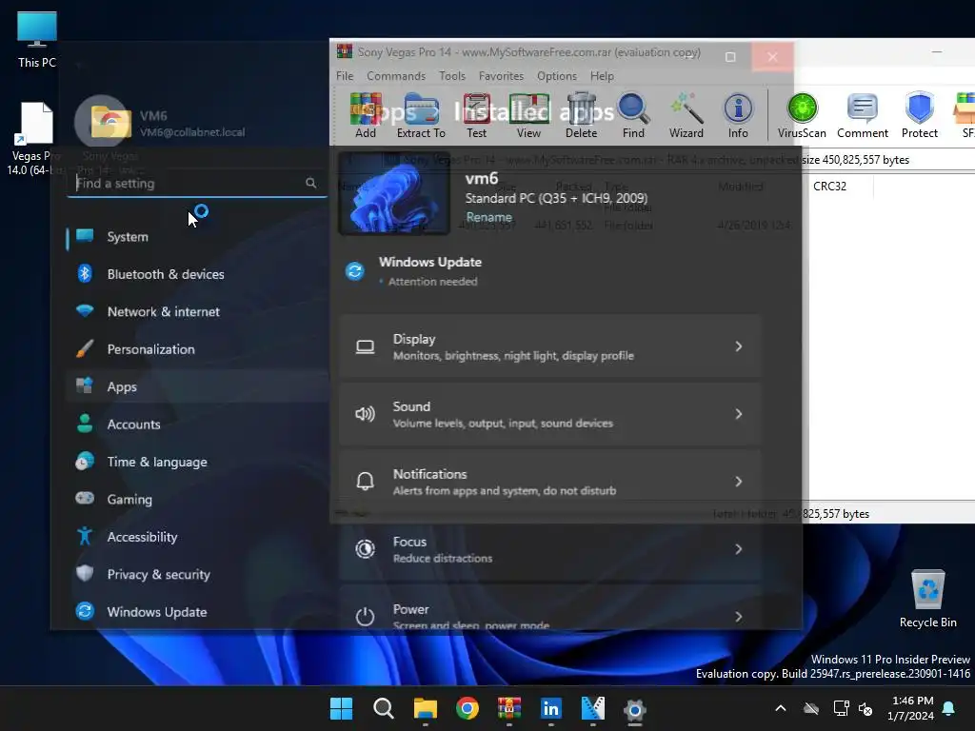Screen dimensions: 975x731
Task: Click the LinkedIn taskbar icon
Action: 551,708
